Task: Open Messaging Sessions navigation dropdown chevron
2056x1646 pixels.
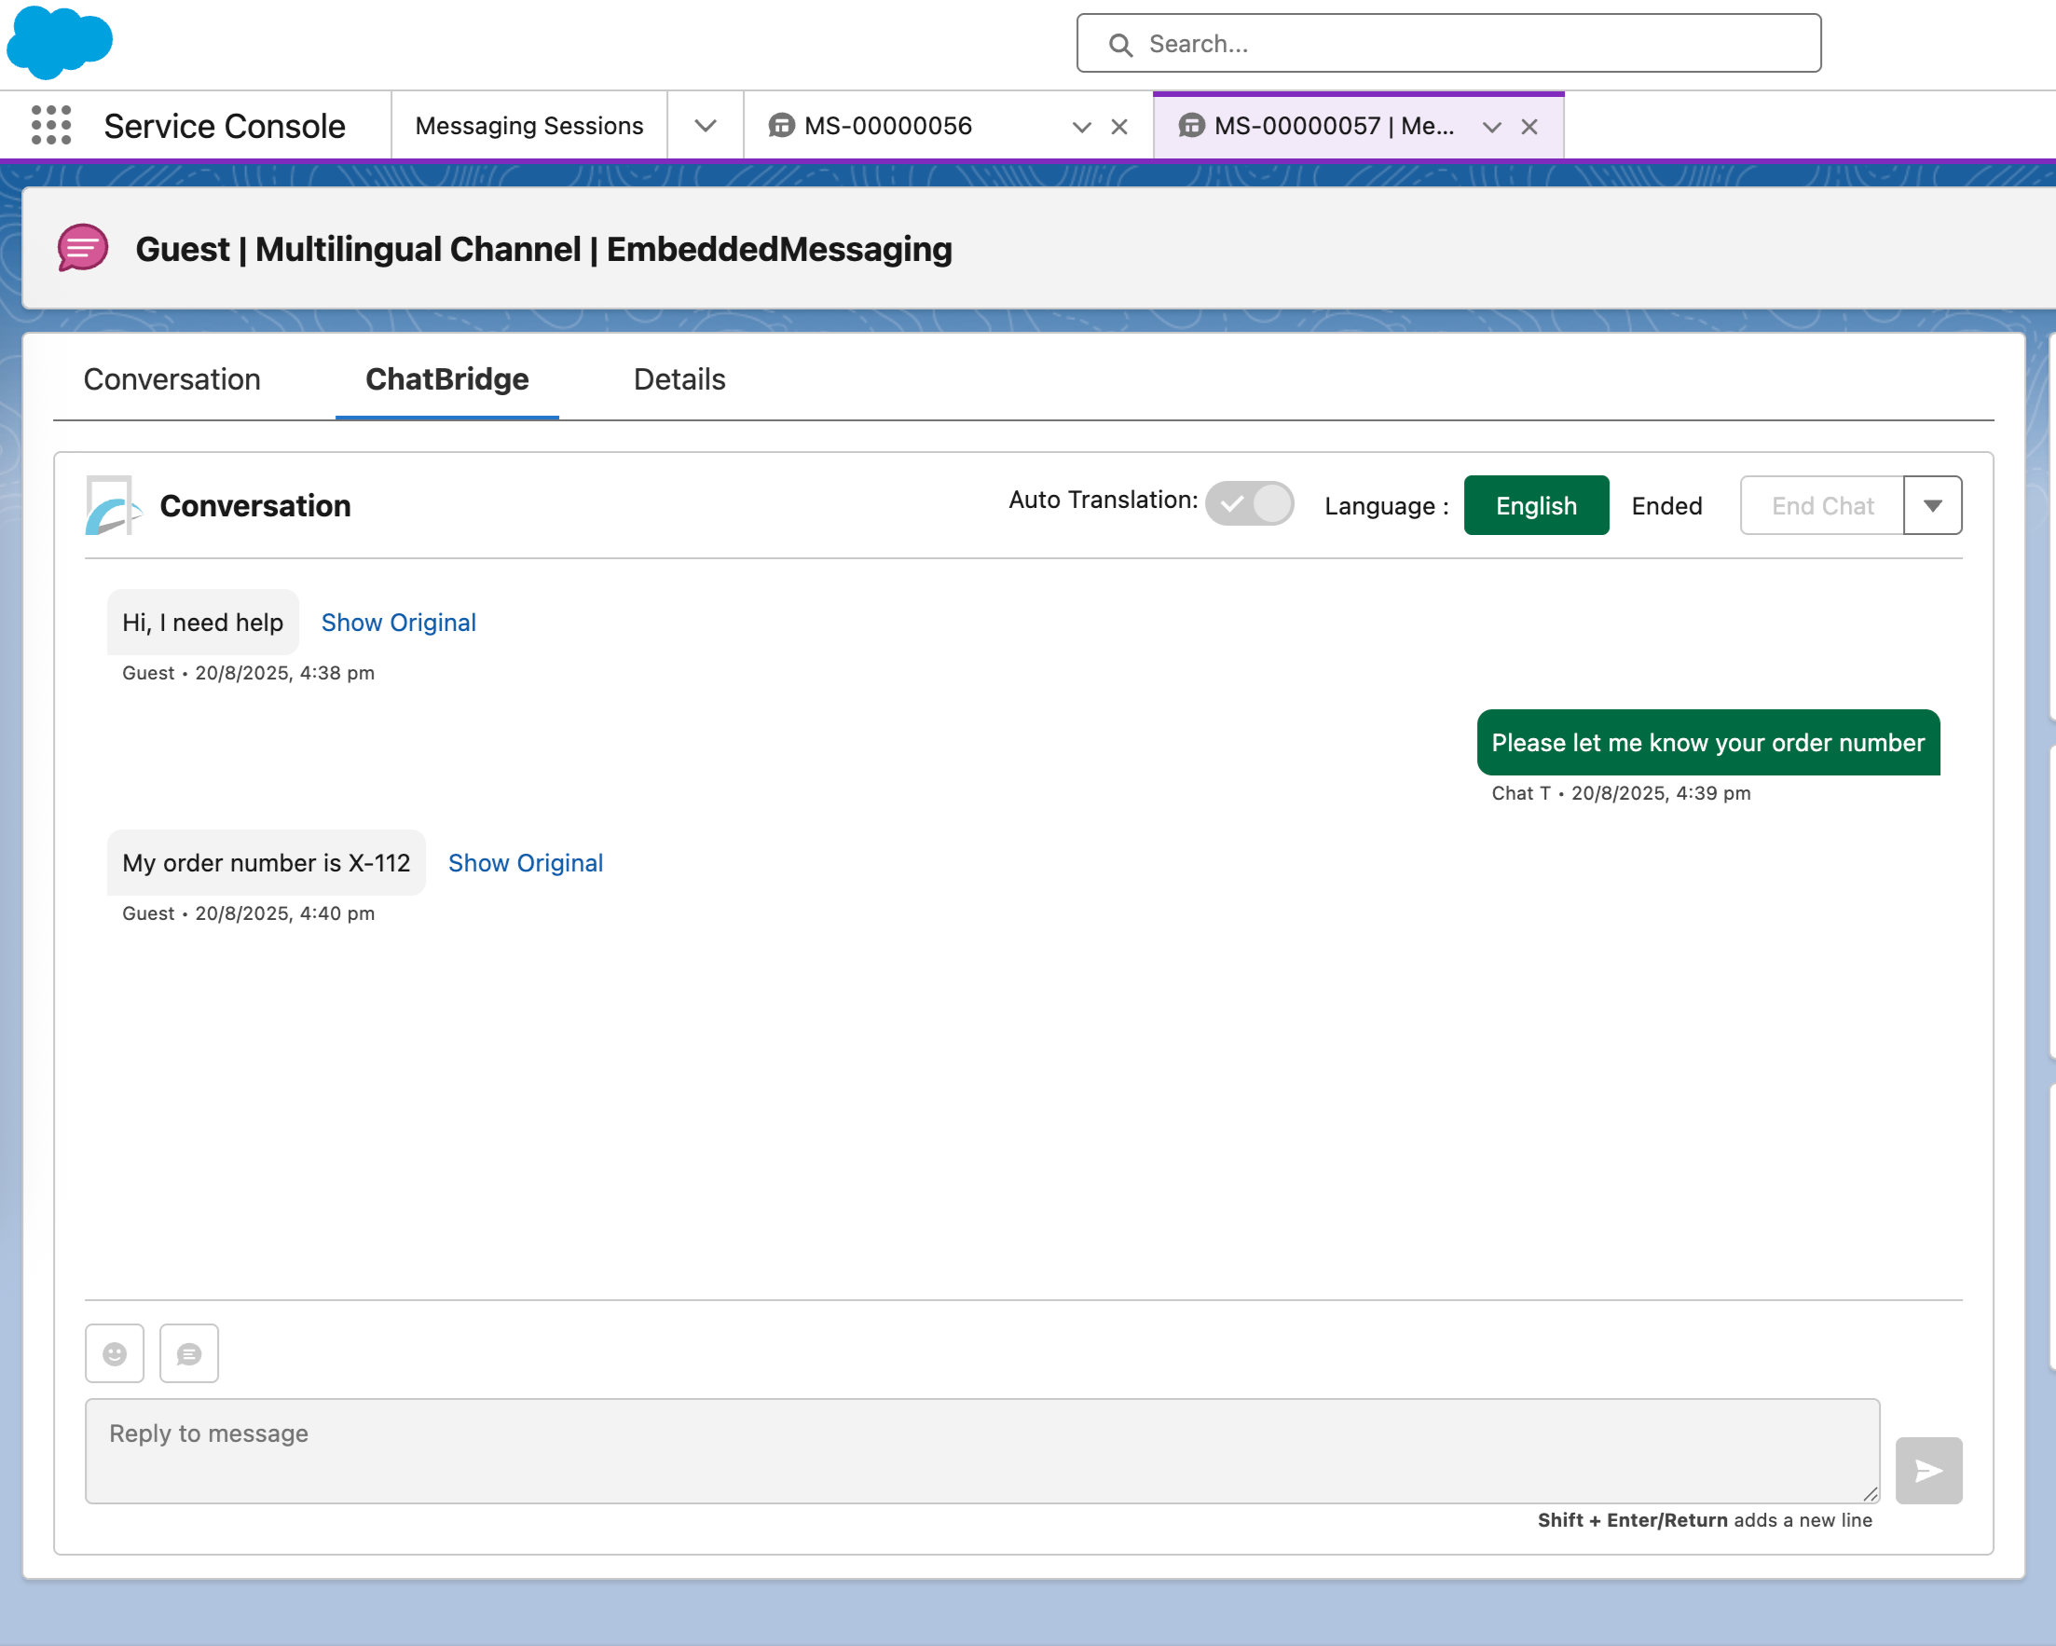Action: [x=705, y=125]
